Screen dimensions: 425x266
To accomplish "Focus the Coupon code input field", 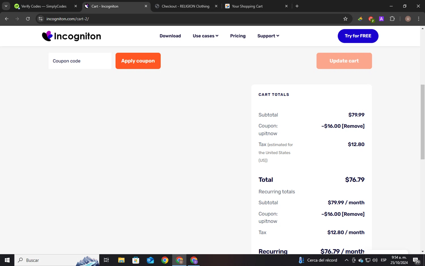I will (x=80, y=61).
